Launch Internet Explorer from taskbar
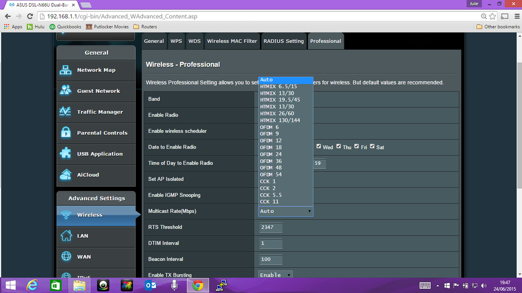This screenshot has width=522, height=293. [32, 285]
